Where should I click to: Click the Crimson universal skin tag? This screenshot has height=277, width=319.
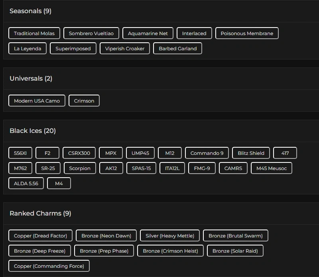click(x=84, y=101)
